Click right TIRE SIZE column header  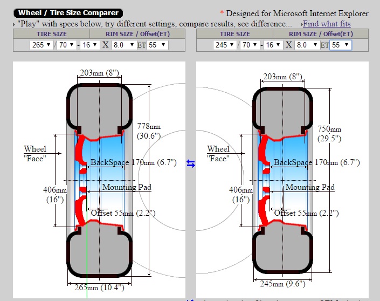pos(235,34)
